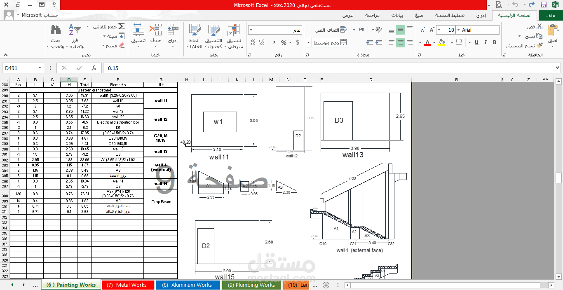Image resolution: width=563 pixels, height=290 pixels.
Task: Apply red font color A
Action: tap(427, 42)
